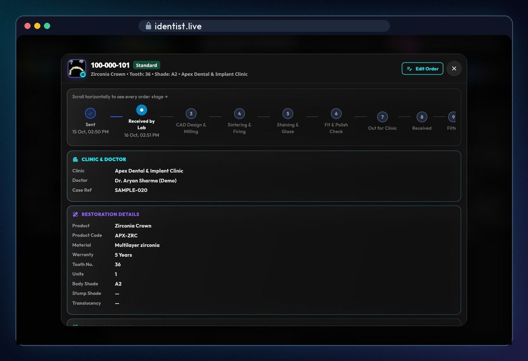
Task: Click the Edit Order button
Action: (x=422, y=69)
